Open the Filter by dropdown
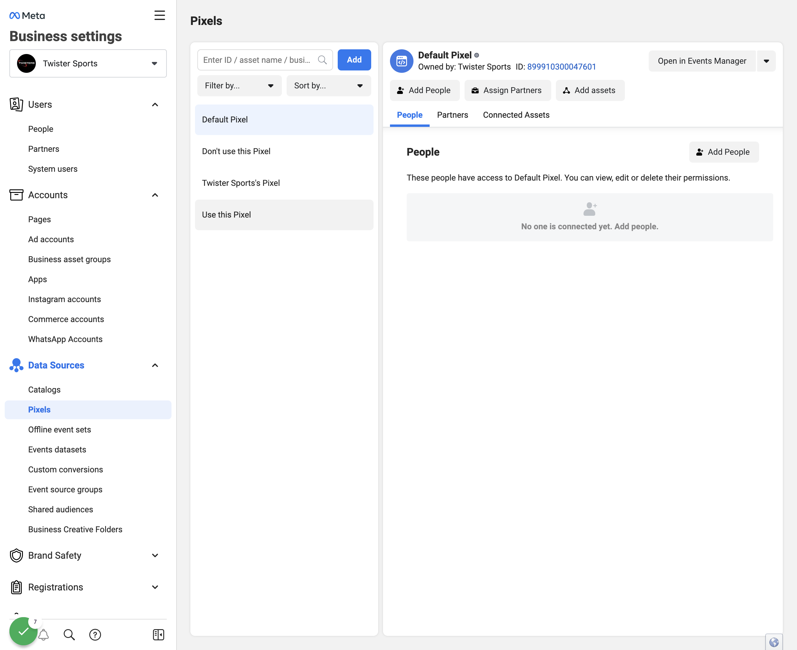The height and width of the screenshot is (650, 797). 239,86
